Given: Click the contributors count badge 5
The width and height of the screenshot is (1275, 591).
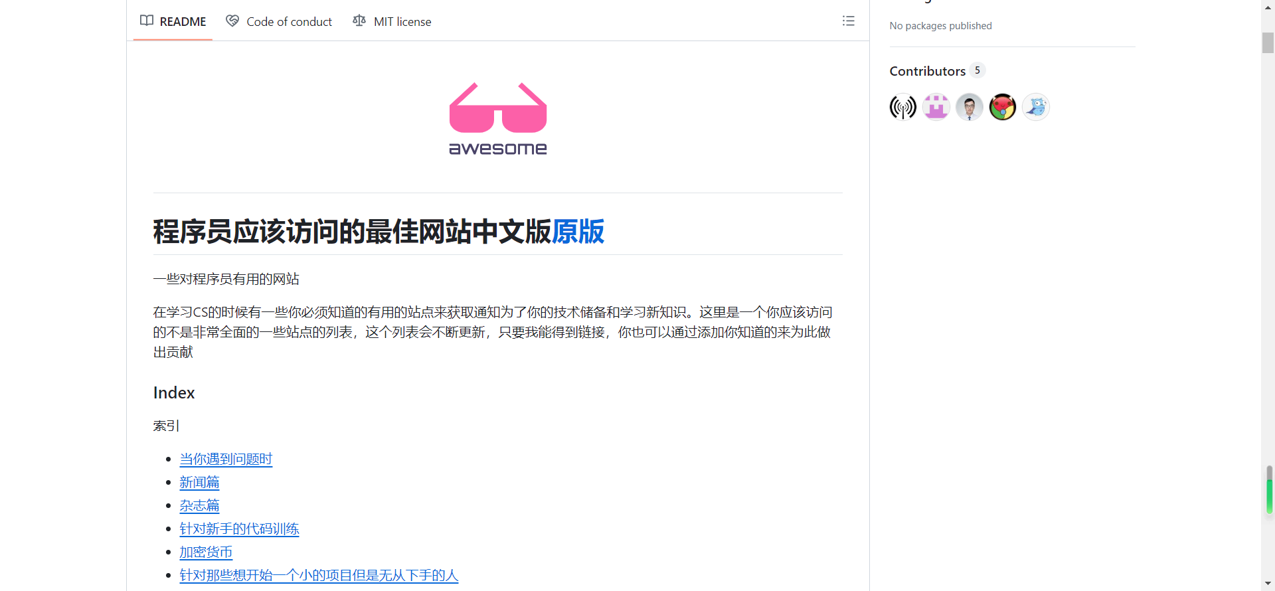Looking at the screenshot, I should [x=977, y=70].
